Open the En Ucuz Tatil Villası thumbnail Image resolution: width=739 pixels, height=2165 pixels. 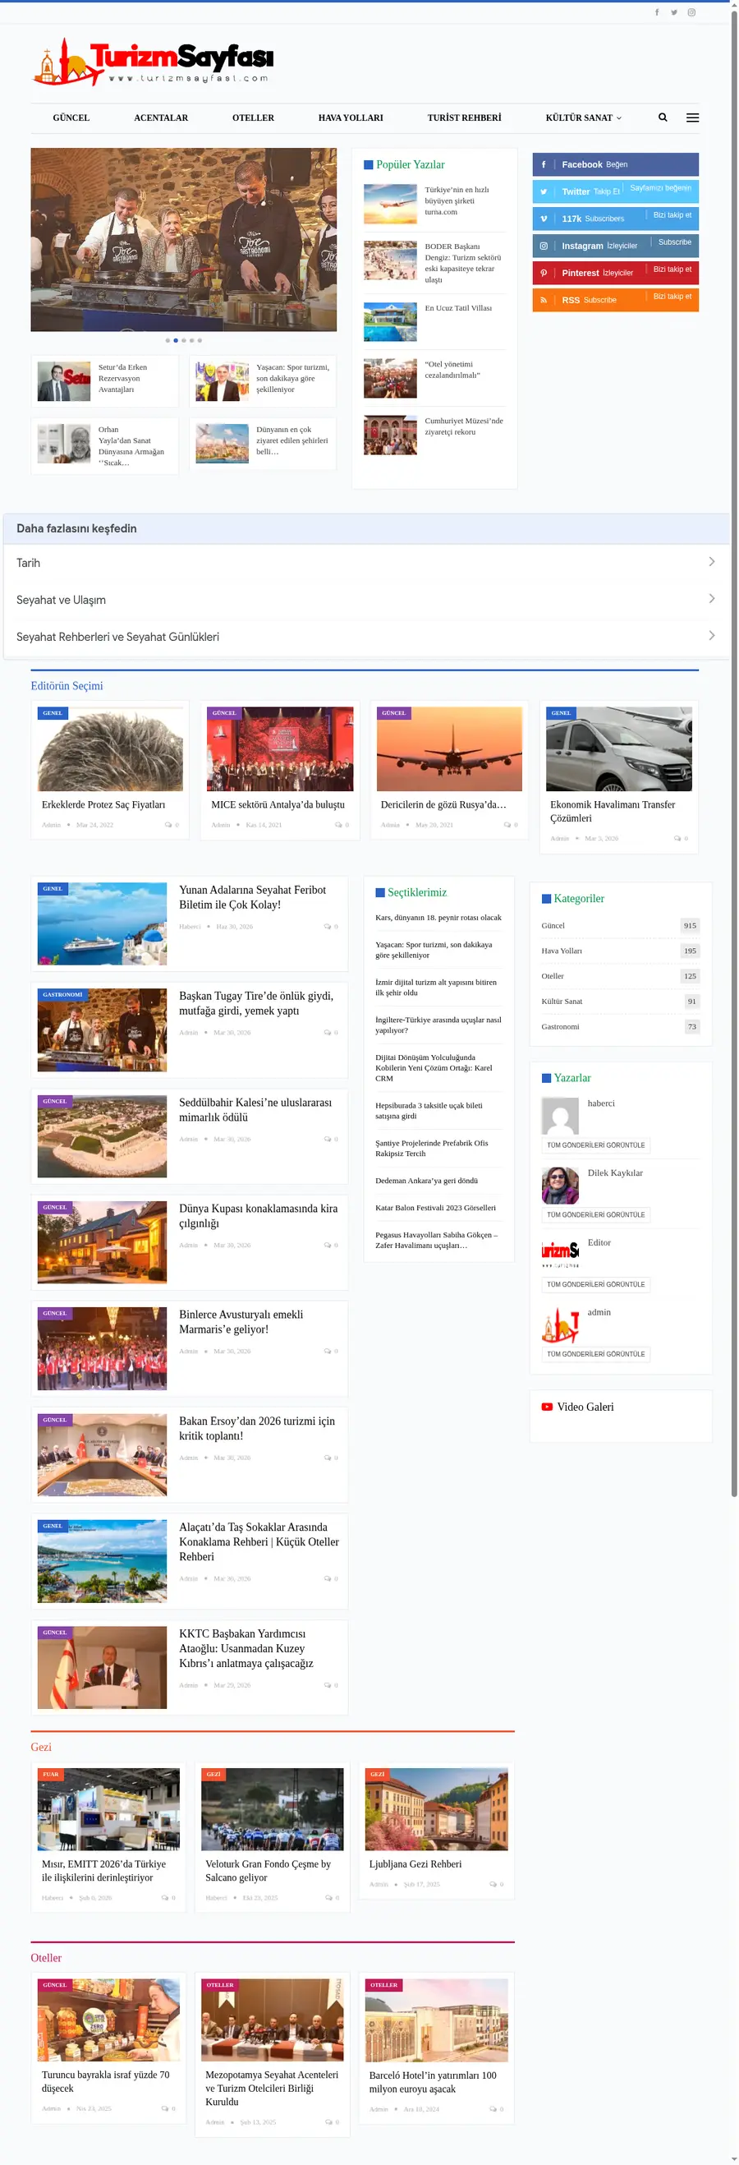click(x=391, y=322)
